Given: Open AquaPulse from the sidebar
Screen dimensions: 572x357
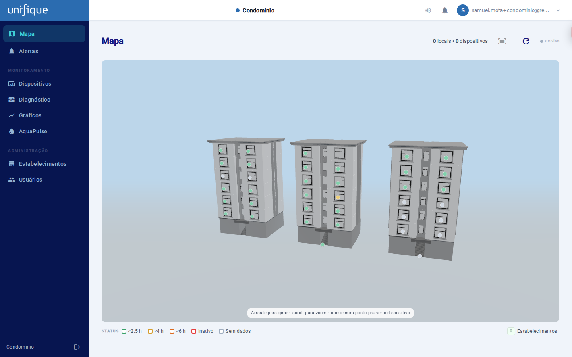Looking at the screenshot, I should click(x=44, y=131).
